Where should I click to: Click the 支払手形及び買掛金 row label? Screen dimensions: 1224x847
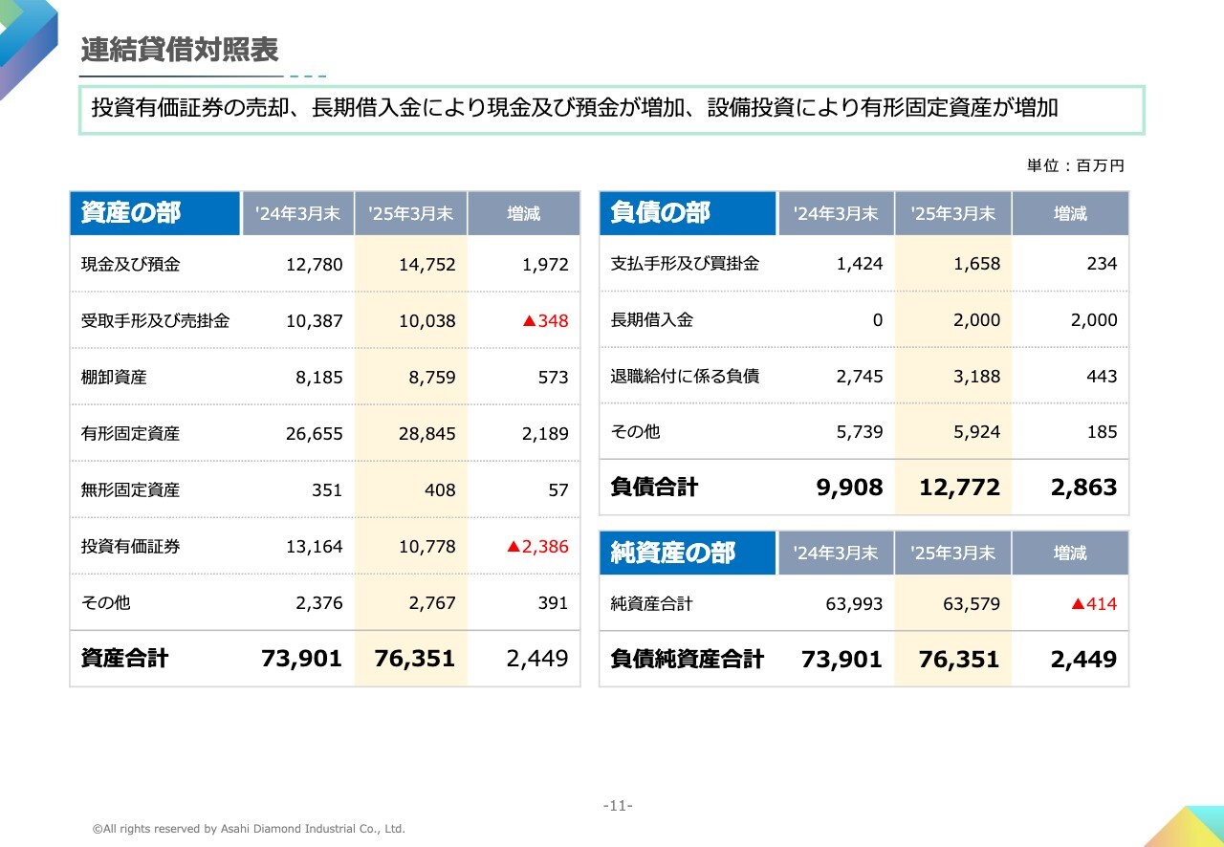tap(685, 264)
